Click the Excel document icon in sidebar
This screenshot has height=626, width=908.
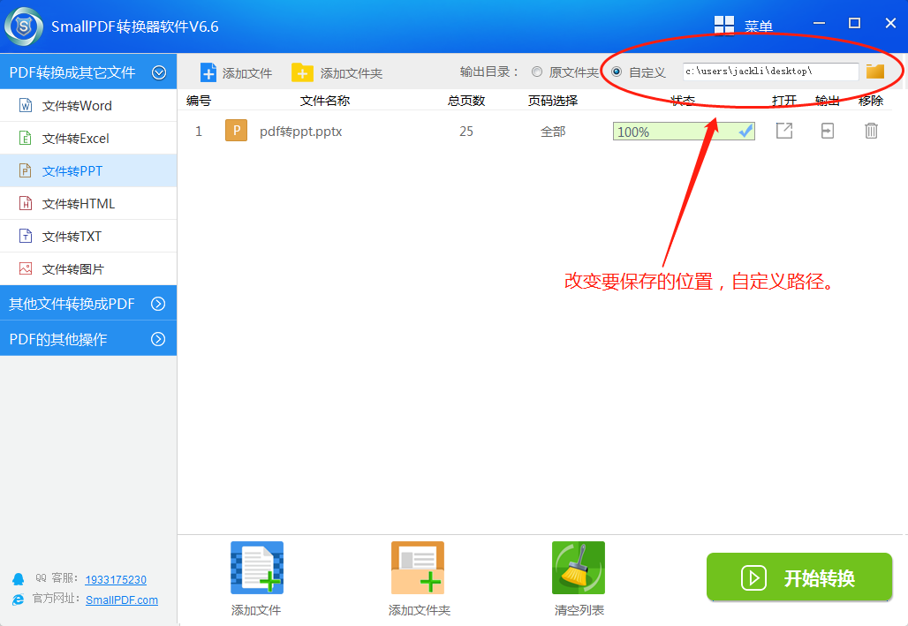[26, 138]
